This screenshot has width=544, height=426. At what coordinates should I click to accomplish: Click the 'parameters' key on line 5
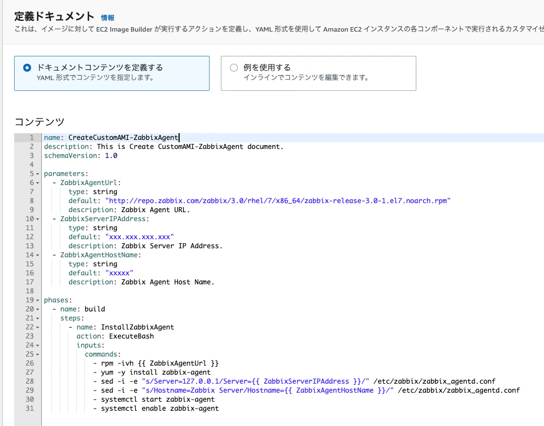(x=64, y=174)
